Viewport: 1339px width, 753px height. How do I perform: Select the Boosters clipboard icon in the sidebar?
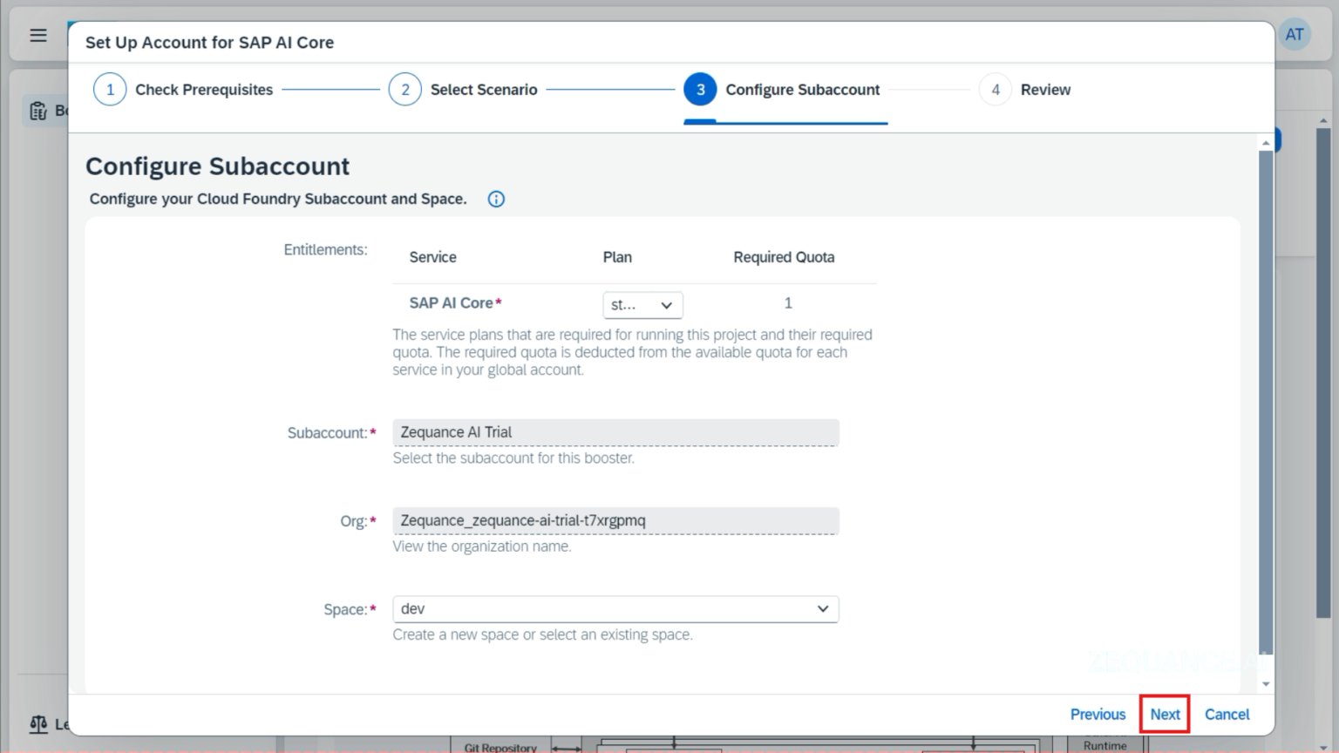(x=38, y=110)
